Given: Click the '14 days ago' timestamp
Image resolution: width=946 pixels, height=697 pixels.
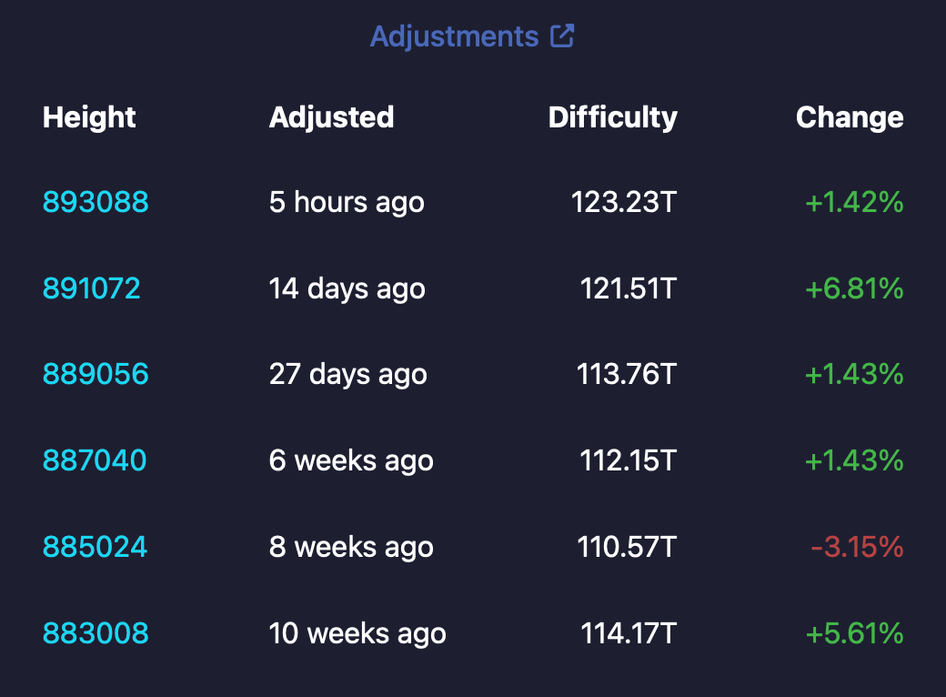Looking at the screenshot, I should point(347,288).
